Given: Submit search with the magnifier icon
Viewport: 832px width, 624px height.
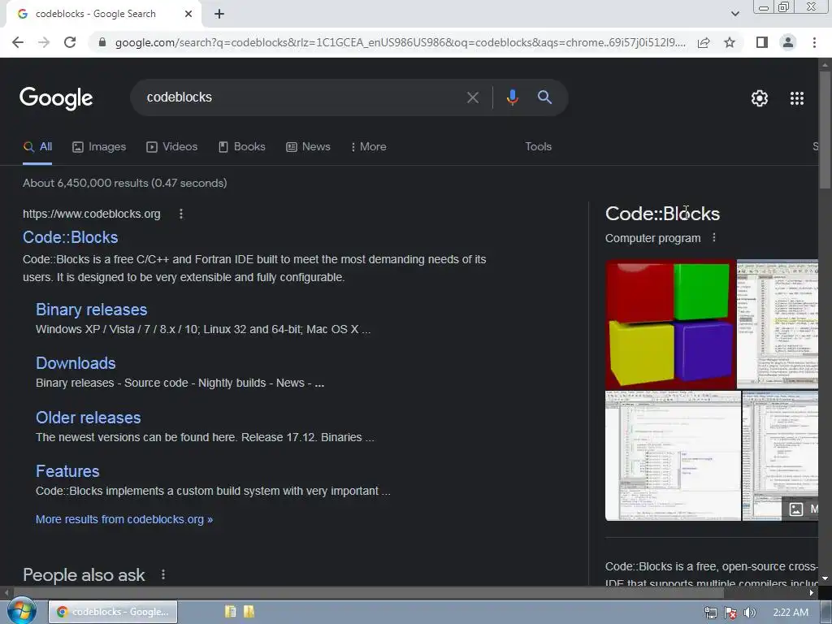Looking at the screenshot, I should 544,97.
